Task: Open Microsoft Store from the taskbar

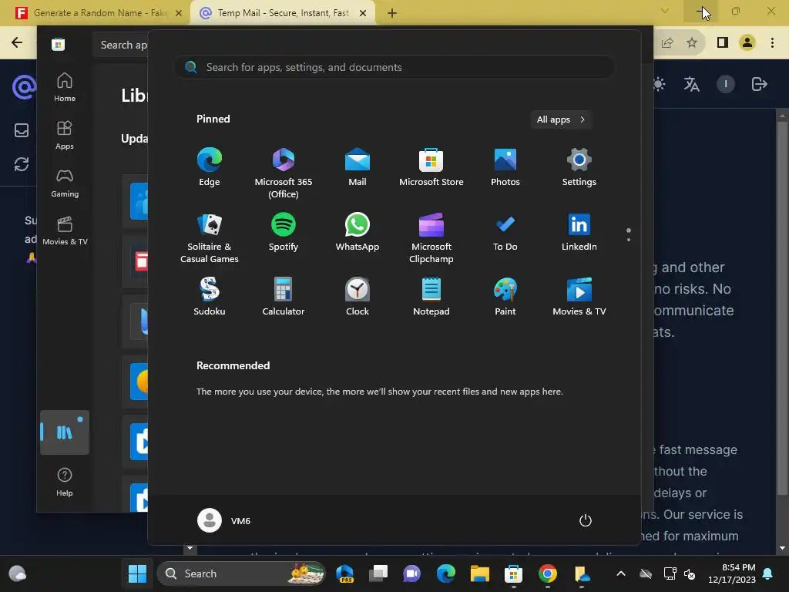Action: tap(513, 573)
